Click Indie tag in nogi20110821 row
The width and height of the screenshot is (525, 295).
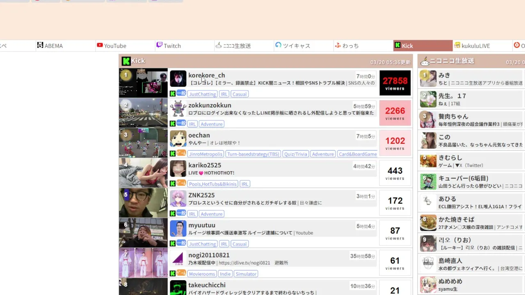click(225, 274)
